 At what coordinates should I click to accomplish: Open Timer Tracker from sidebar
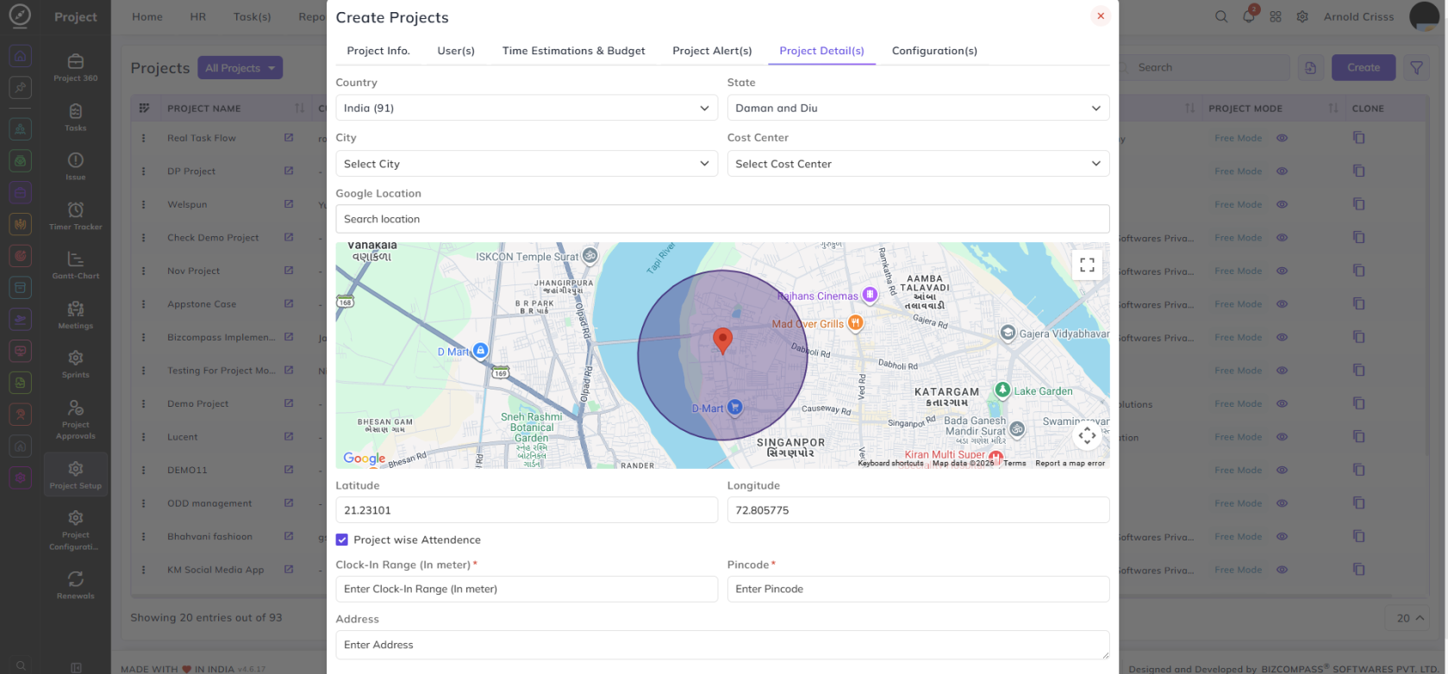pyautogui.click(x=76, y=216)
